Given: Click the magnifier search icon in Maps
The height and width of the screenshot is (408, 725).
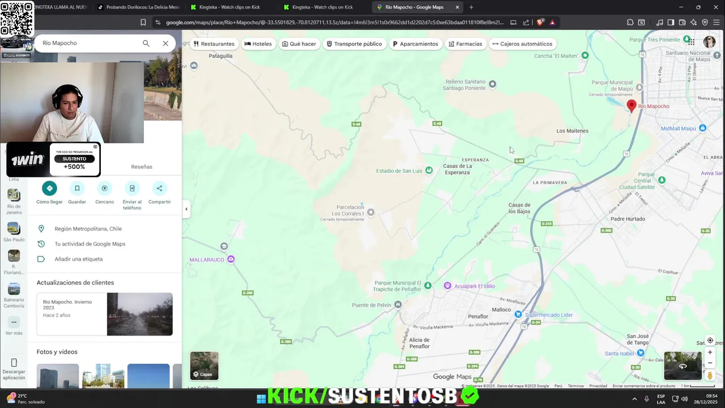Looking at the screenshot, I should click(x=146, y=43).
